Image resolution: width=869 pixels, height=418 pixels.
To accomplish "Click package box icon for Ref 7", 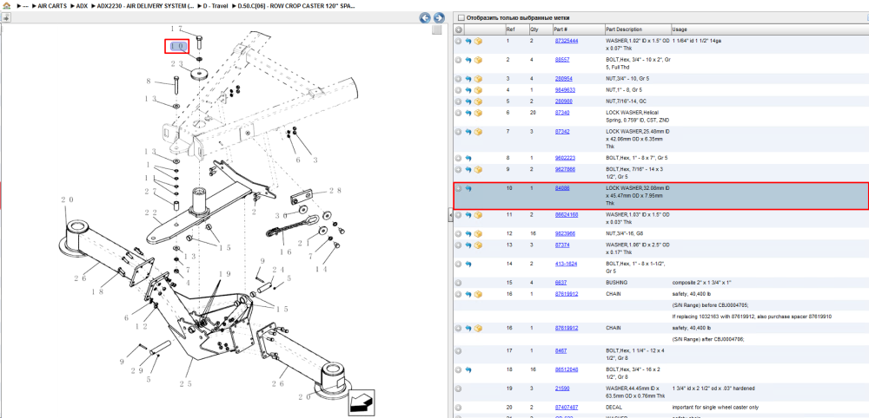I will coord(478,132).
